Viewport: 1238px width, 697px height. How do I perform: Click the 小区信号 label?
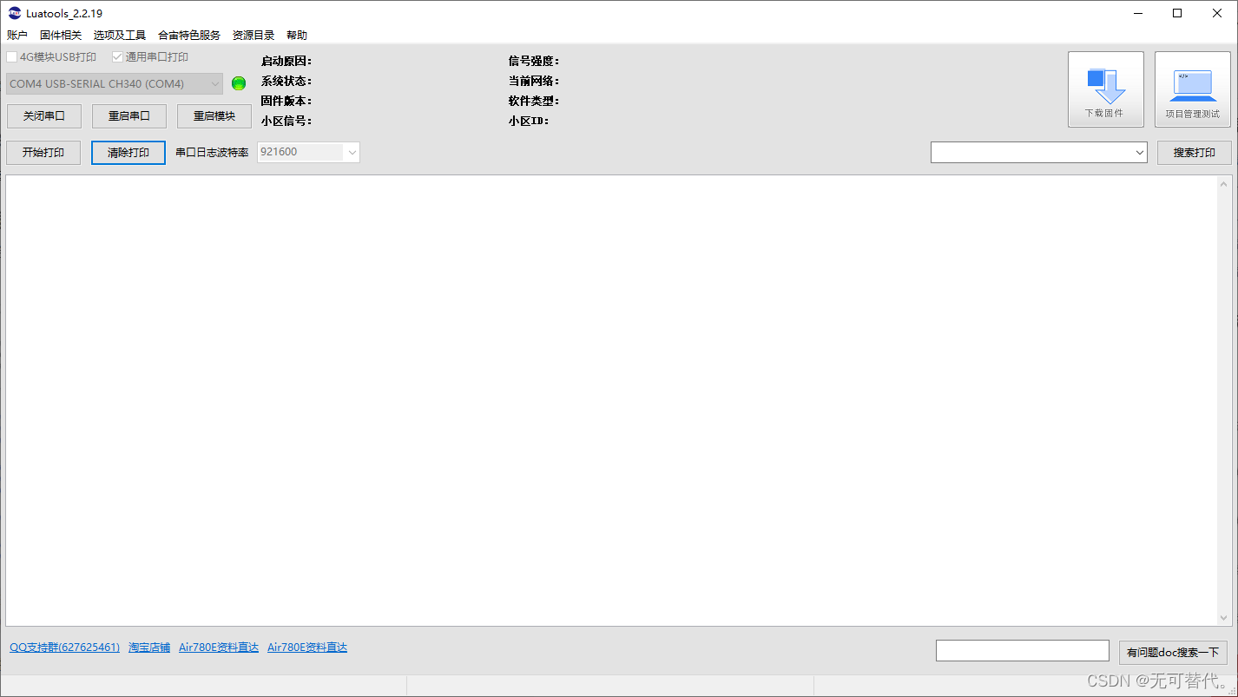[286, 121]
